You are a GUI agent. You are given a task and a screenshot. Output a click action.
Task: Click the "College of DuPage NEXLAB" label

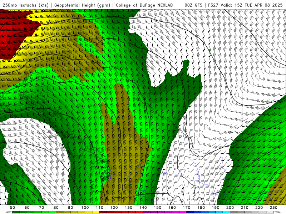(144, 5)
